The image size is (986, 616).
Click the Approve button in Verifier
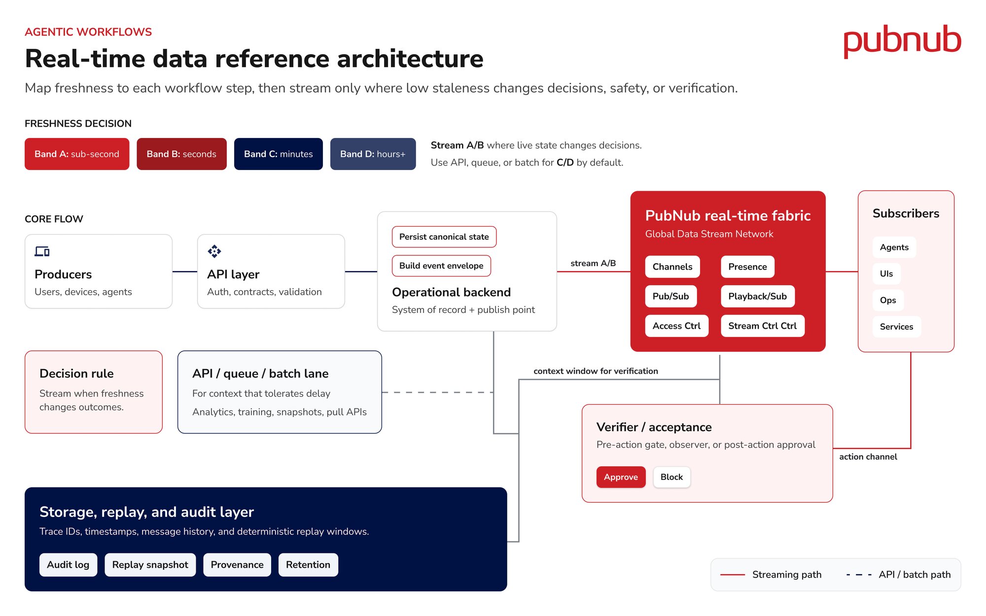pyautogui.click(x=621, y=477)
